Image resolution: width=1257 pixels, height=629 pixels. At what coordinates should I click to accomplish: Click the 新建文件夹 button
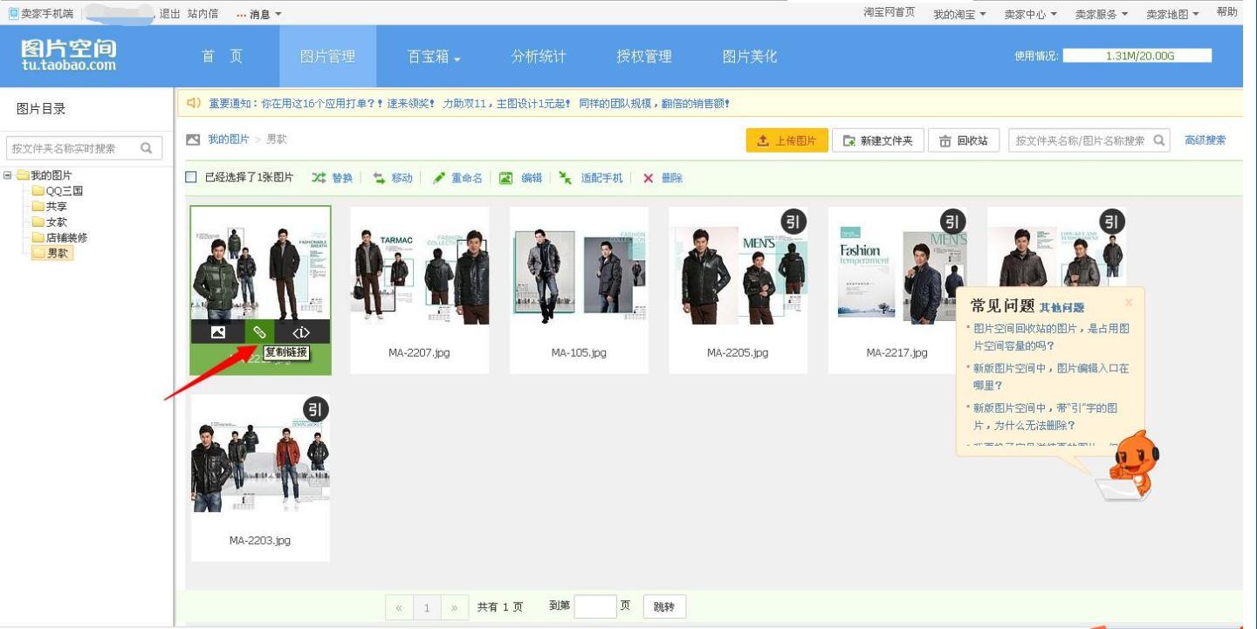coord(877,140)
